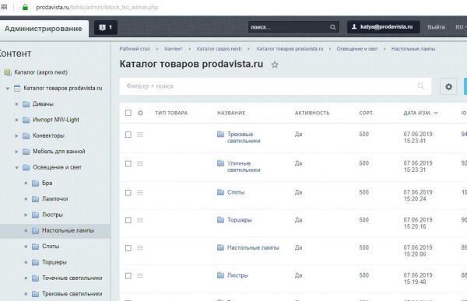Click the folder icon of Трековые светильники in table
467x301 pixels.
pyautogui.click(x=220, y=135)
